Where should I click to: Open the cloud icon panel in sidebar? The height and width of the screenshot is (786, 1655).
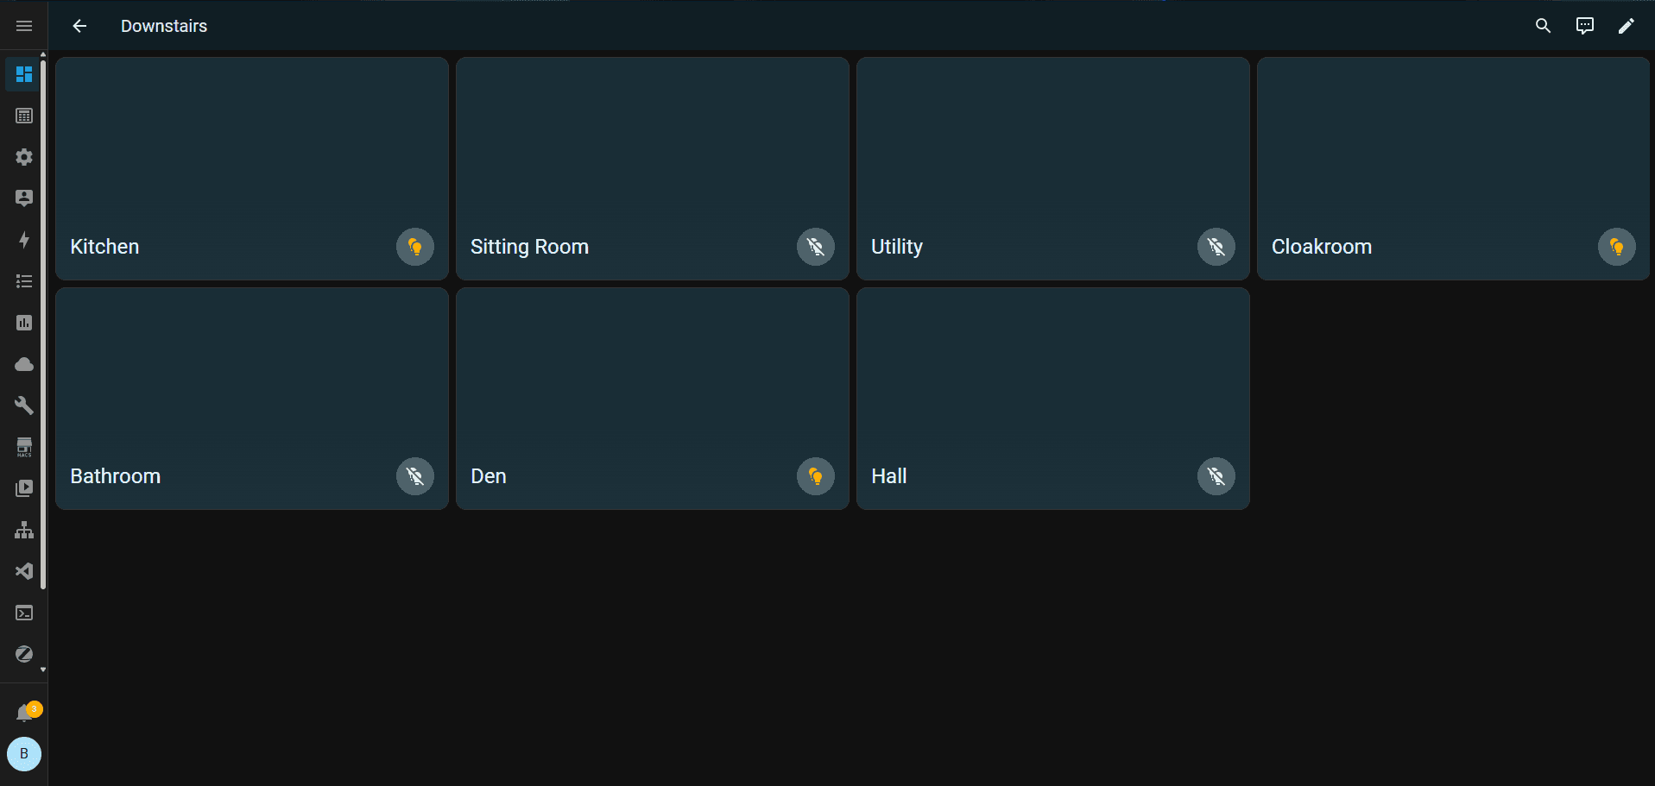tap(24, 364)
